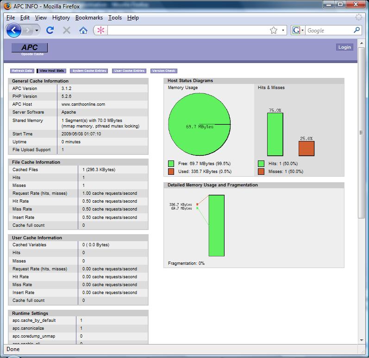Click the apc.cache_by_default setting row
Screen dimensions: 369x358
coord(78,320)
